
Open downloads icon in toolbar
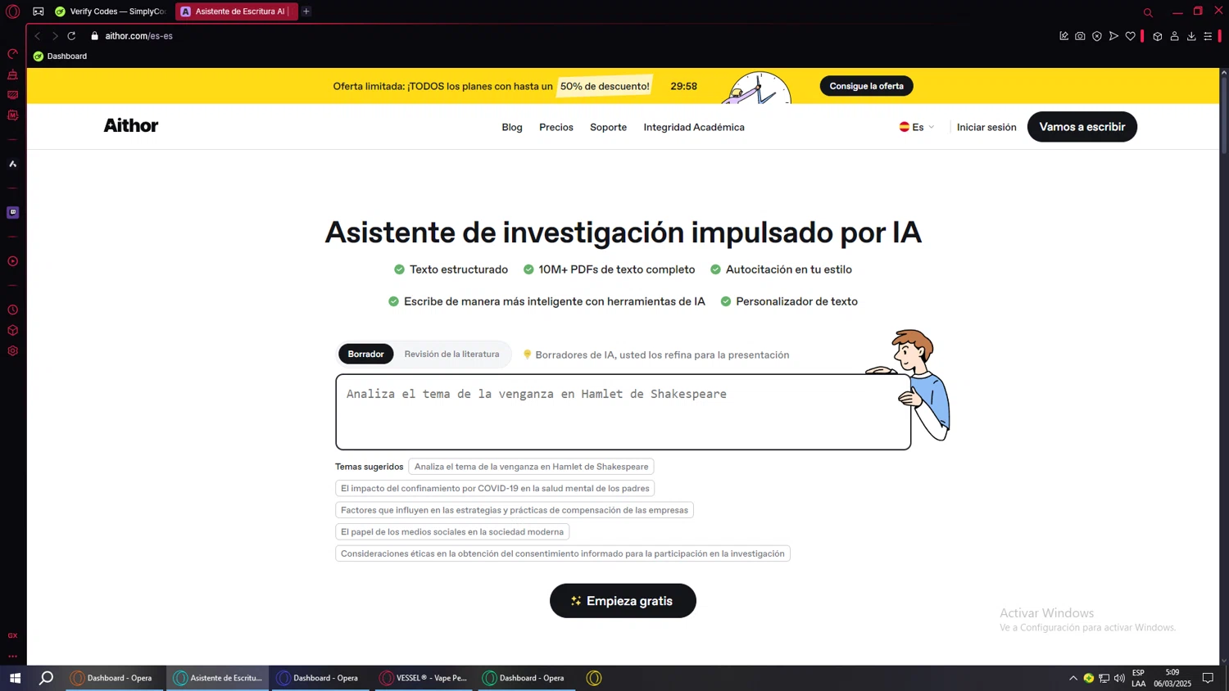[1191, 36]
